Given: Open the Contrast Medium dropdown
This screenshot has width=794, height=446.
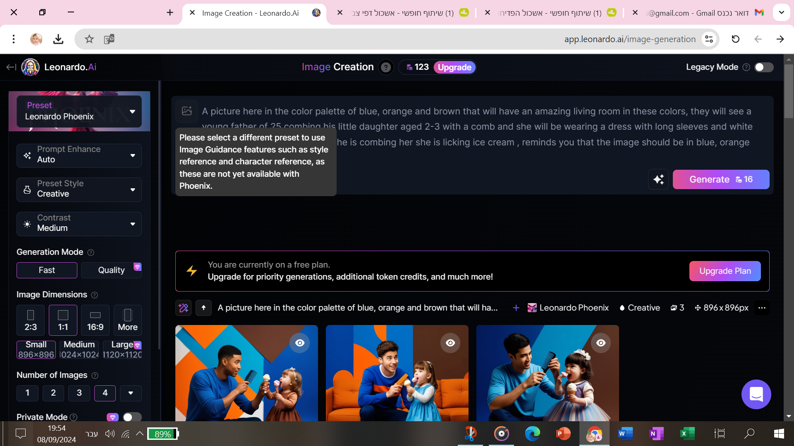Looking at the screenshot, I should pyautogui.click(x=79, y=223).
